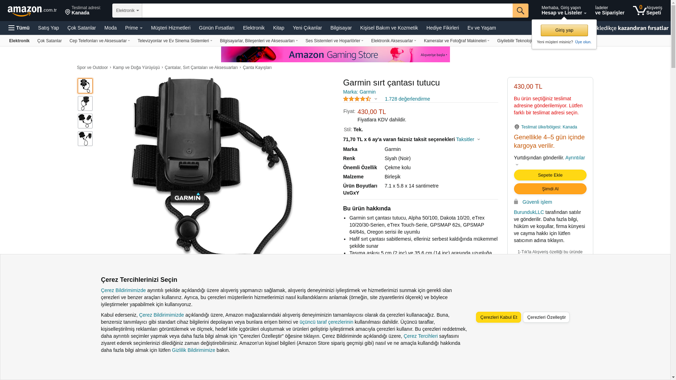Click into the search input field
The image size is (676, 380).
(327, 11)
